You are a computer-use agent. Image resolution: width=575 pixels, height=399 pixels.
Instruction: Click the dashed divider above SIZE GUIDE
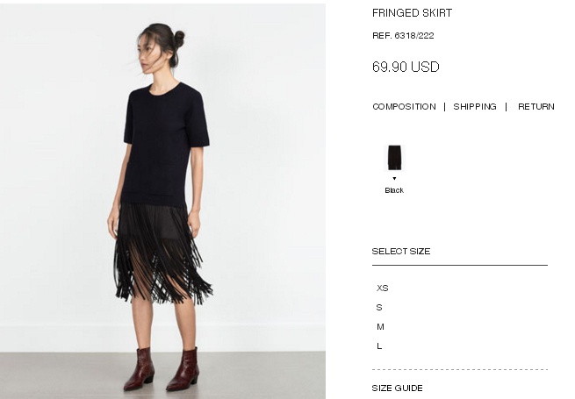click(x=460, y=370)
